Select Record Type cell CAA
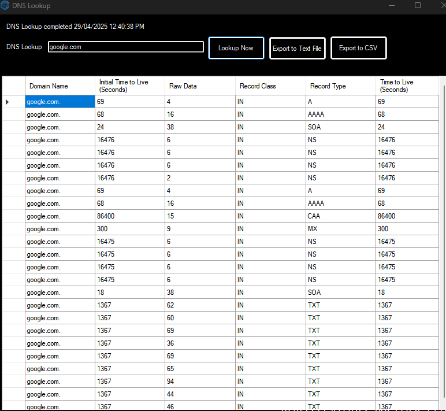 click(341, 216)
